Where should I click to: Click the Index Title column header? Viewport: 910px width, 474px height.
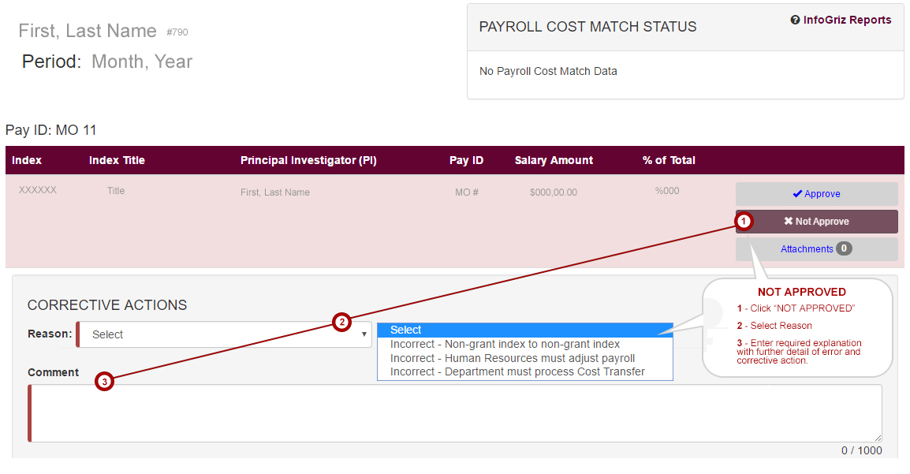[x=117, y=160]
